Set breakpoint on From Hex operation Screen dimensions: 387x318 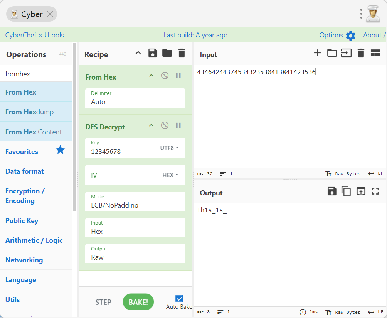pos(178,76)
